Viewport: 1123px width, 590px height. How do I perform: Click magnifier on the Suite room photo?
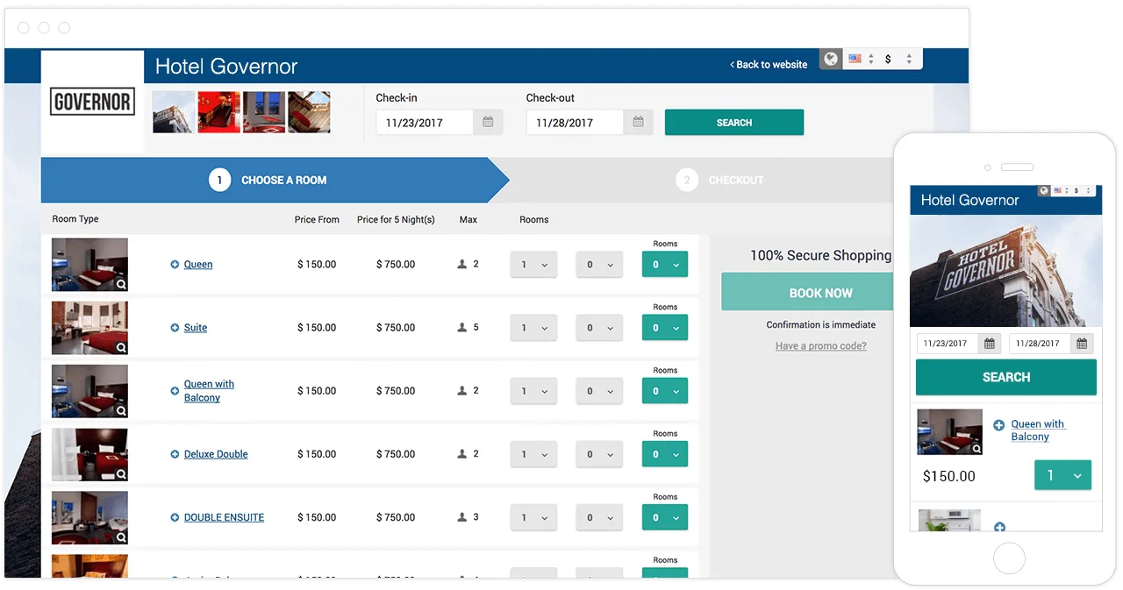point(121,347)
